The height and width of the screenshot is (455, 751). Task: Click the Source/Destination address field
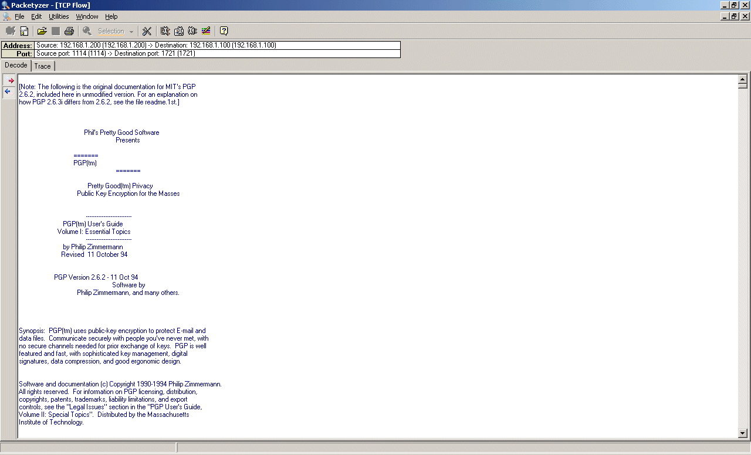217,45
